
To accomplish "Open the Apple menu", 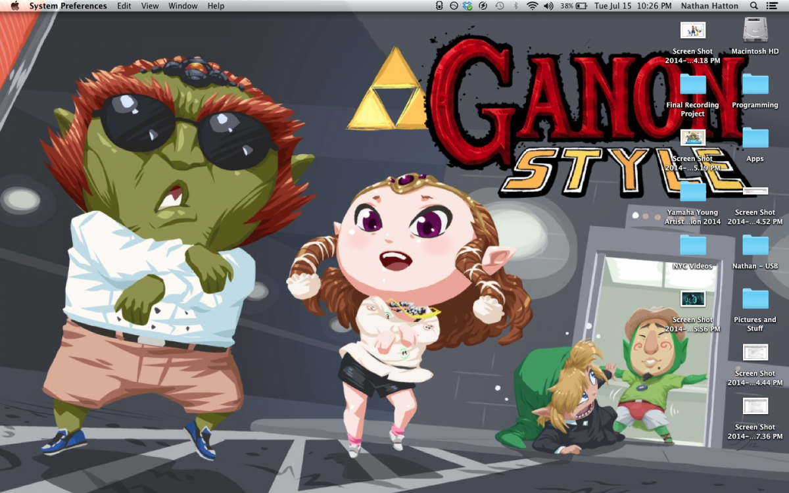I will pyautogui.click(x=14, y=6).
